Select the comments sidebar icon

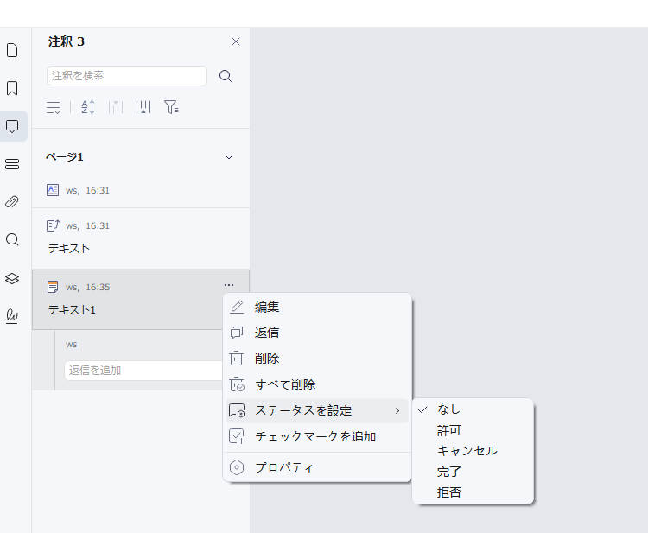coord(12,126)
